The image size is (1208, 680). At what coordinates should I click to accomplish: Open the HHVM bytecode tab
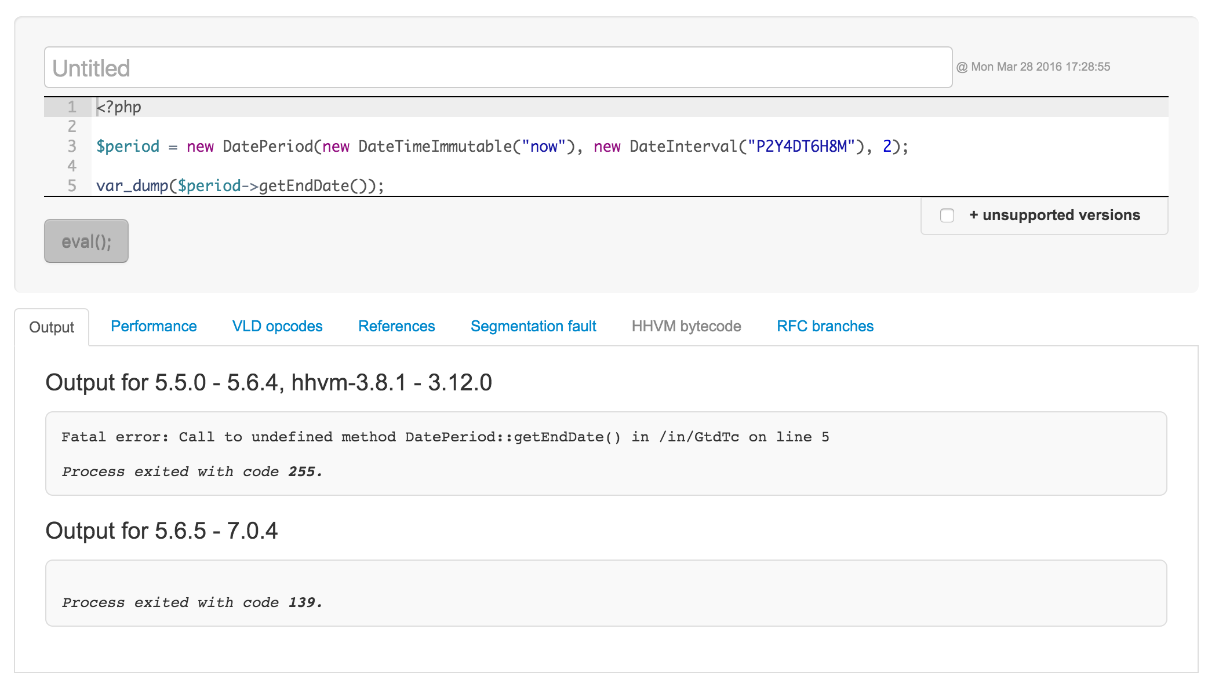pos(686,326)
